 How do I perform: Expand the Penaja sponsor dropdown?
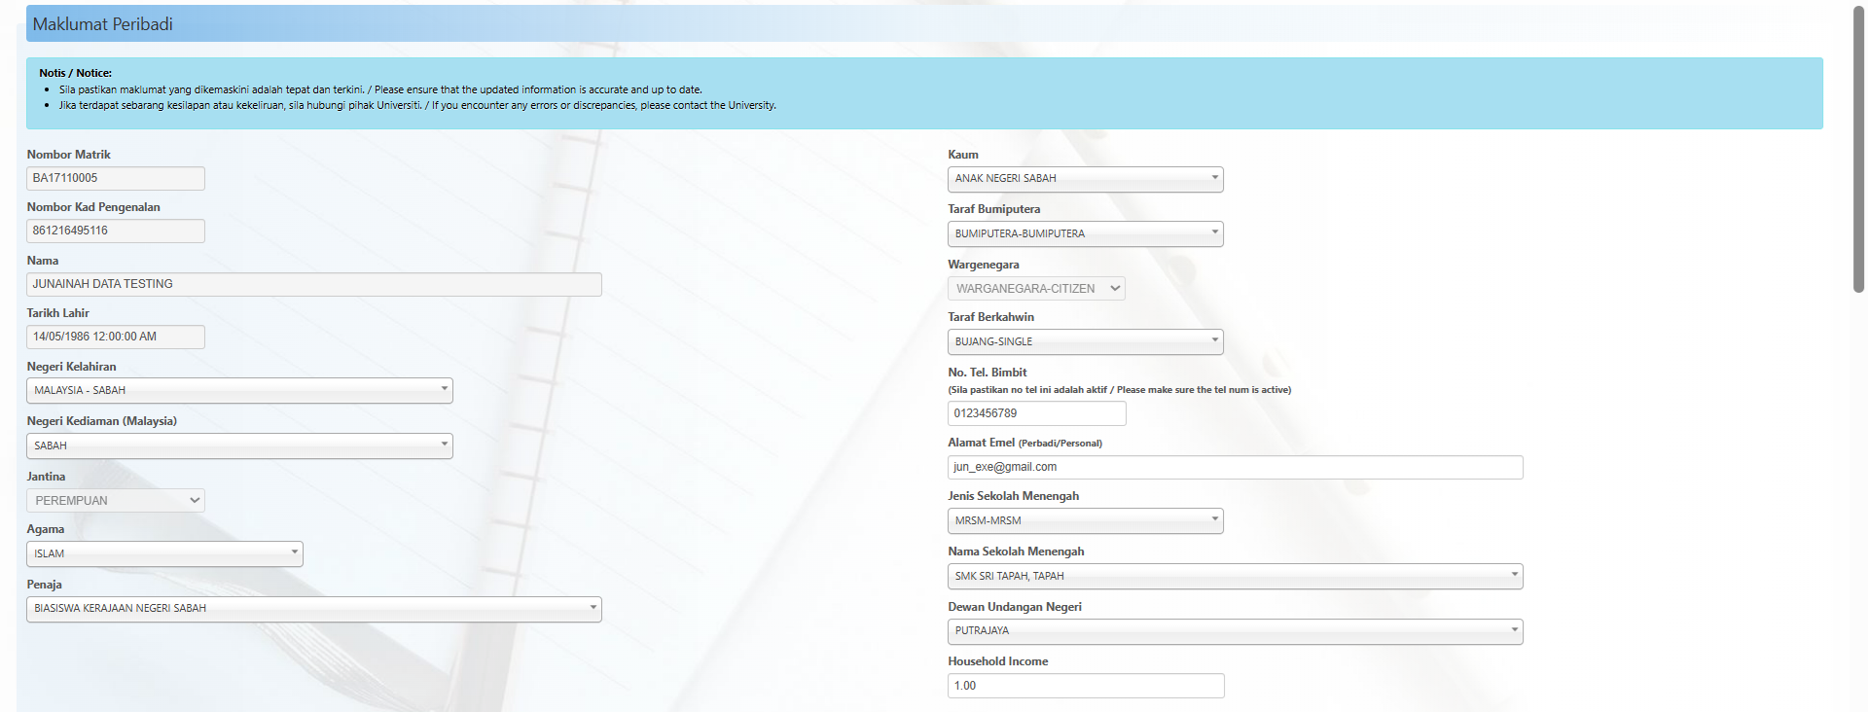pos(313,609)
